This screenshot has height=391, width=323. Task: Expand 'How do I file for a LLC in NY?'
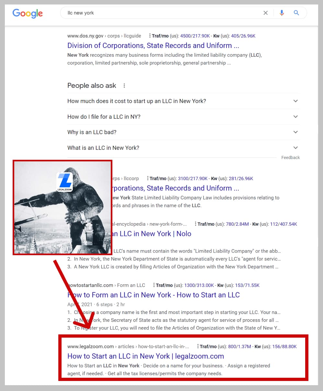click(183, 117)
